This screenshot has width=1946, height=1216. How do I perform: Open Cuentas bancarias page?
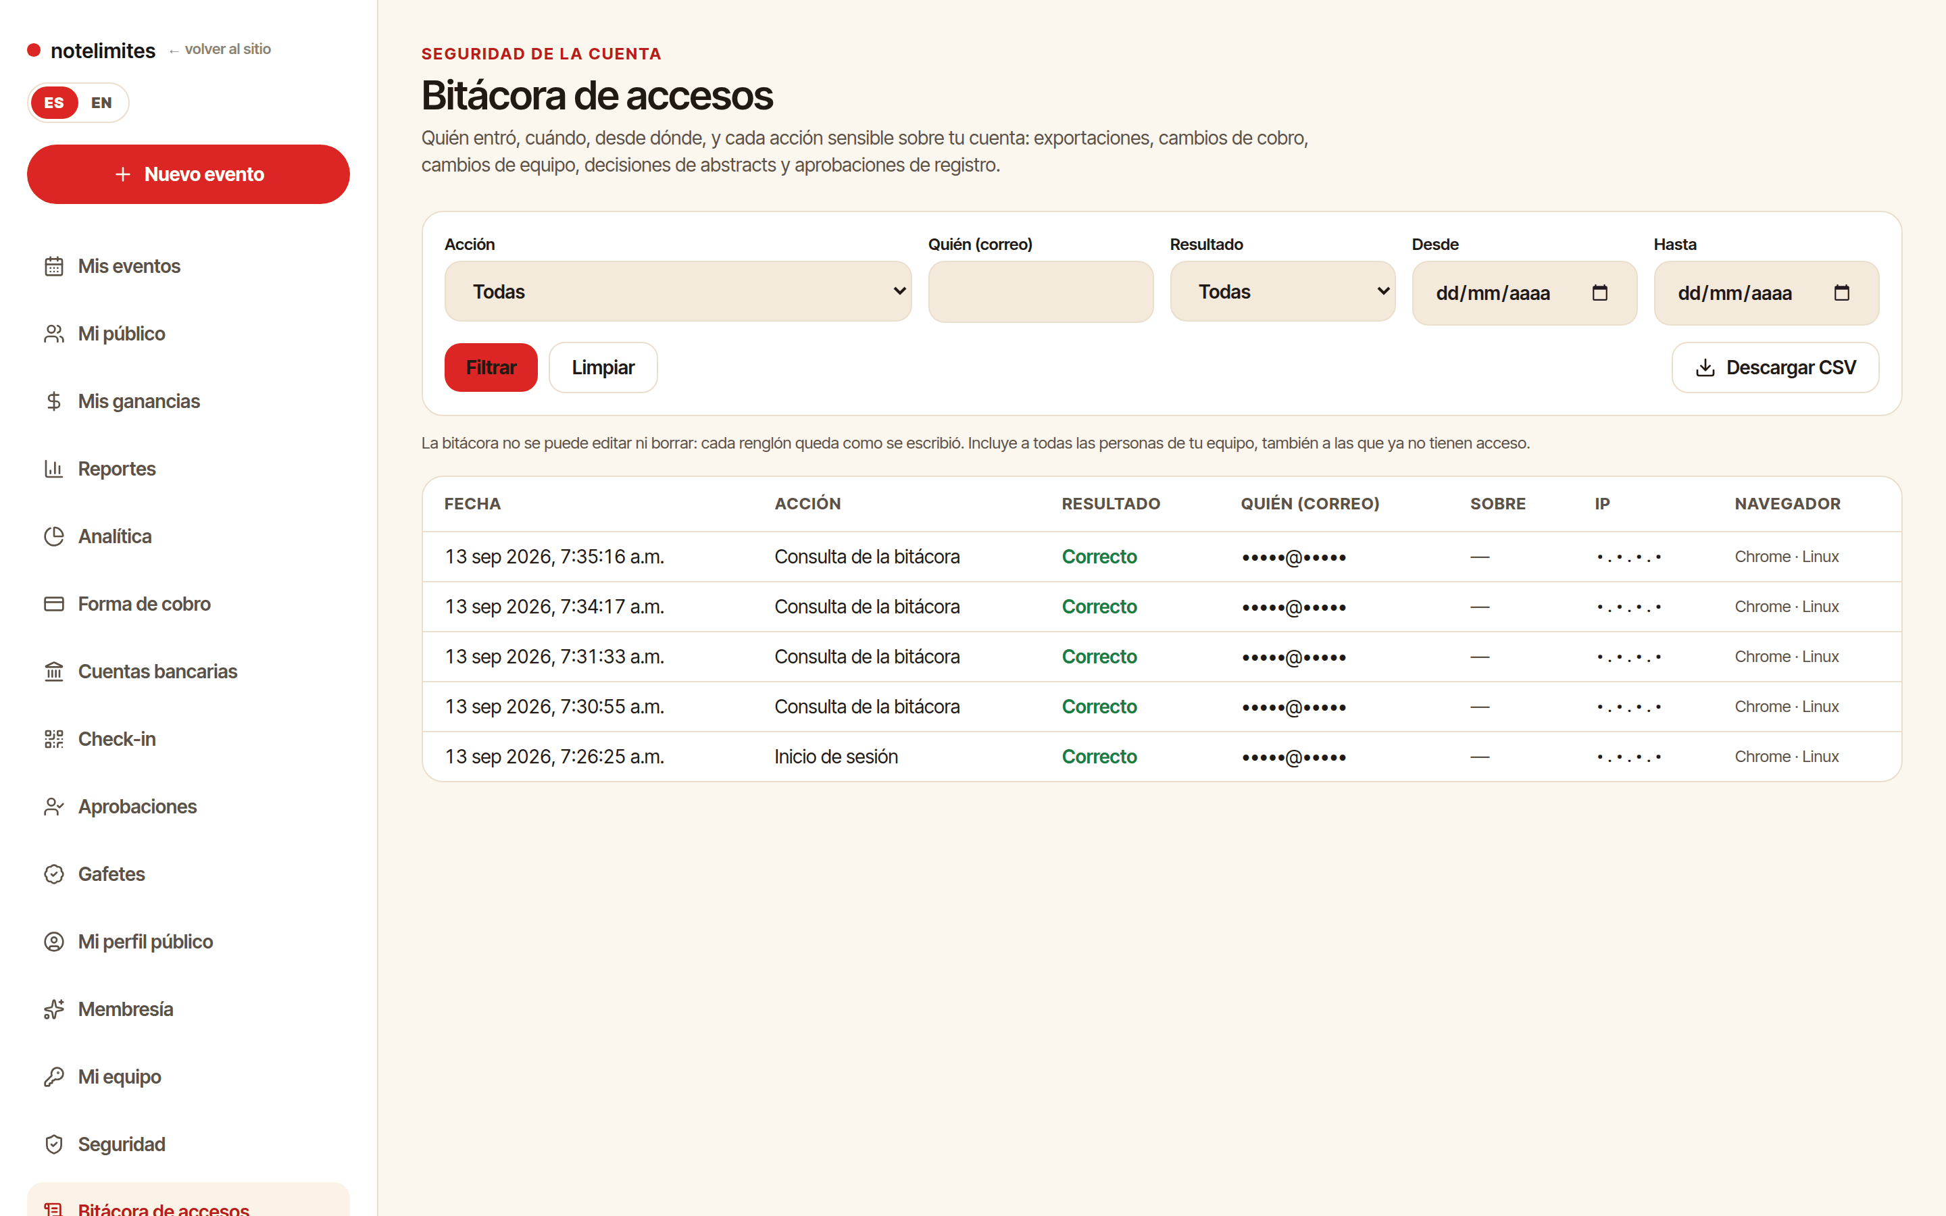[x=188, y=672]
